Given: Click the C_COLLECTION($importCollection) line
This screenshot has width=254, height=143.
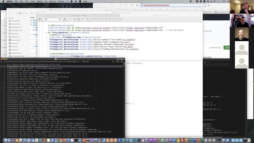Looking at the screenshot, I should point(67,54).
